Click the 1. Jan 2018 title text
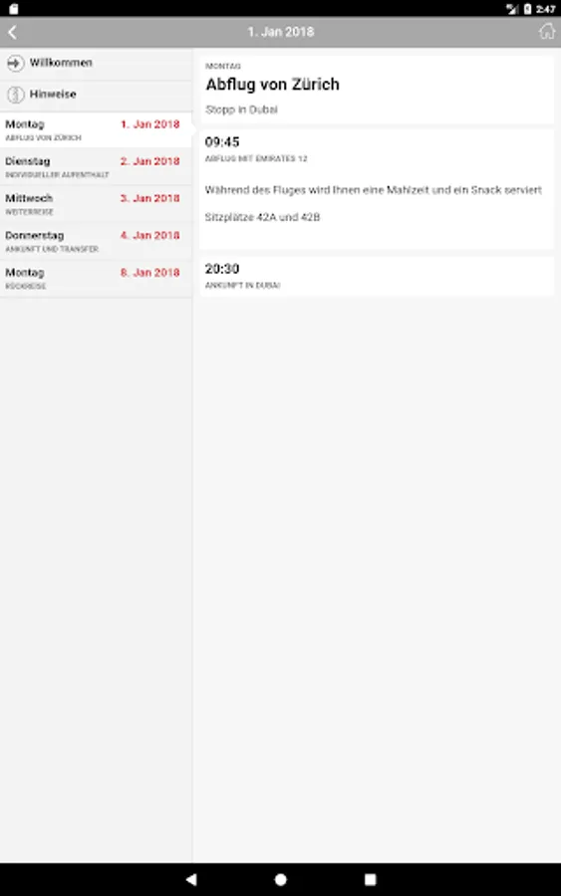The height and width of the screenshot is (896, 561). [x=281, y=32]
